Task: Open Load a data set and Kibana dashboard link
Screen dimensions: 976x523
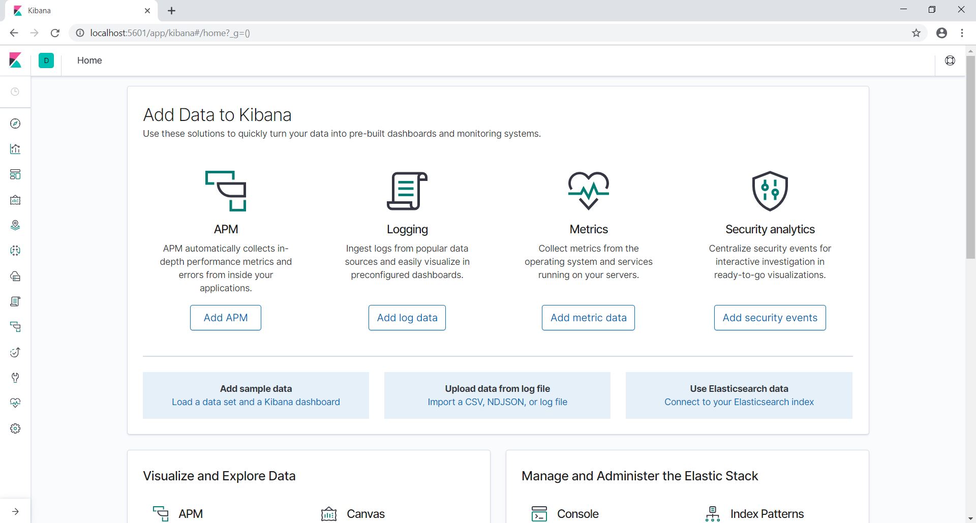Action: tap(256, 402)
